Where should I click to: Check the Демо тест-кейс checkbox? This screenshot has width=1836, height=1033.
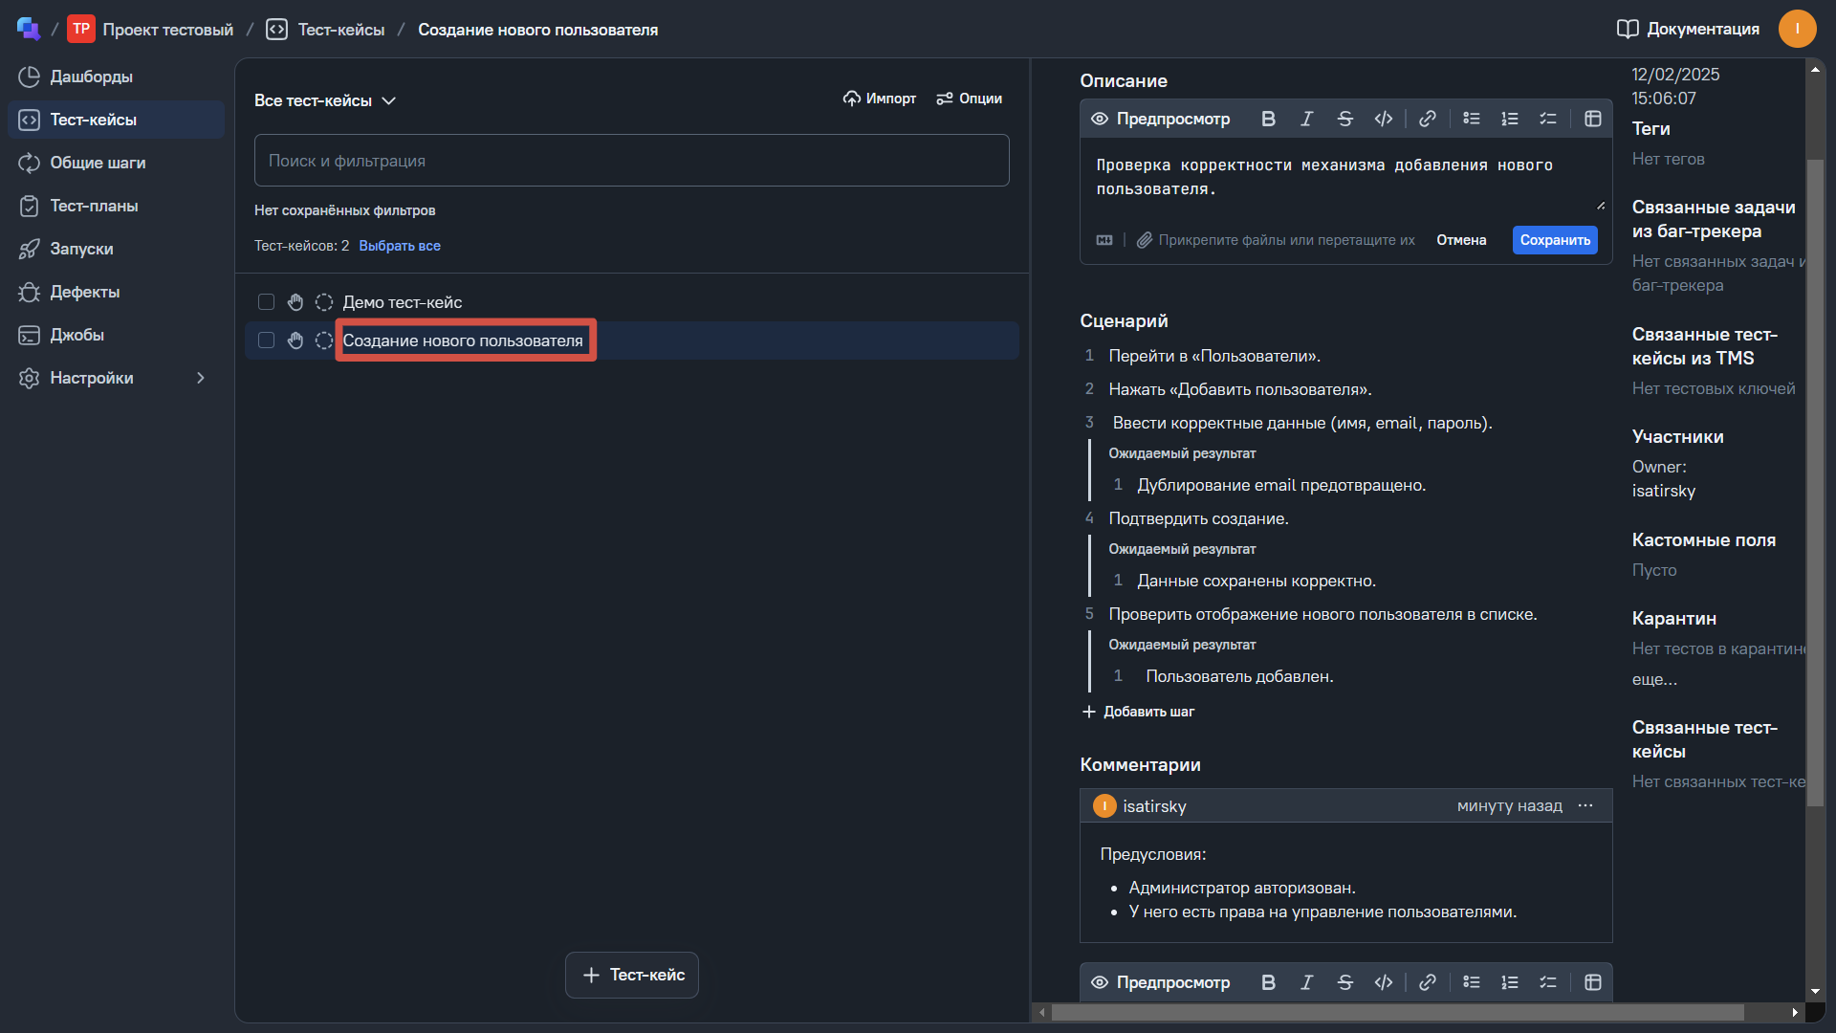click(266, 302)
